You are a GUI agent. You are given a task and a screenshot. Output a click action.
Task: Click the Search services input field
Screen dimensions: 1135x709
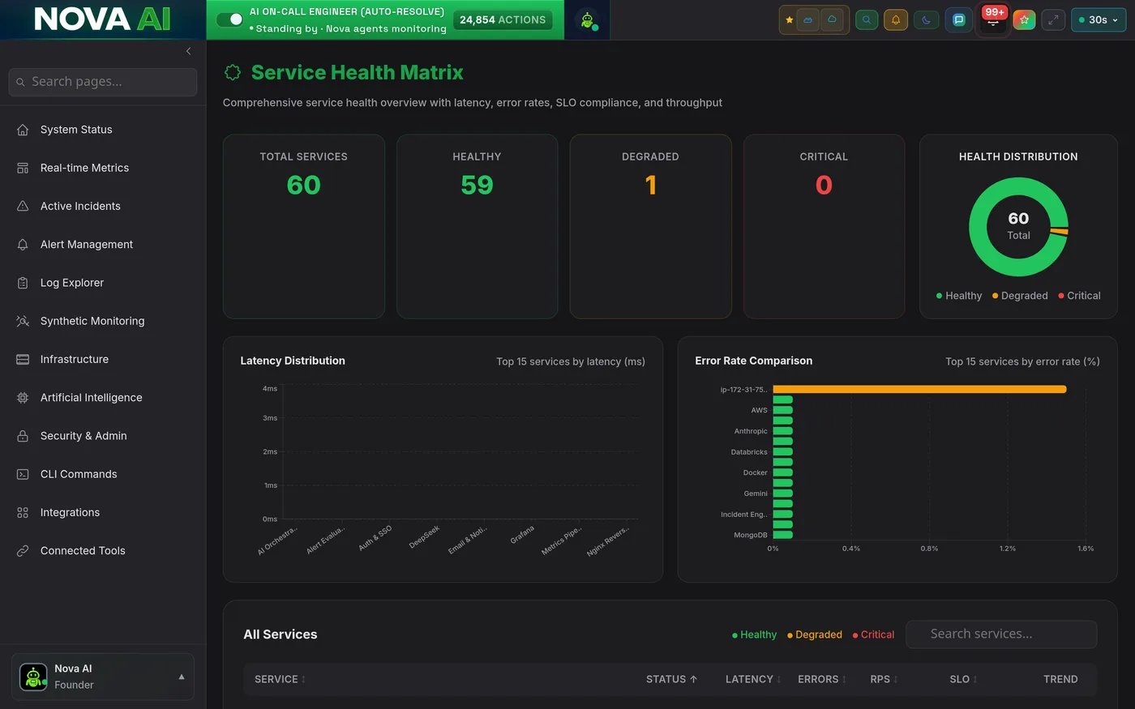pyautogui.click(x=1001, y=634)
